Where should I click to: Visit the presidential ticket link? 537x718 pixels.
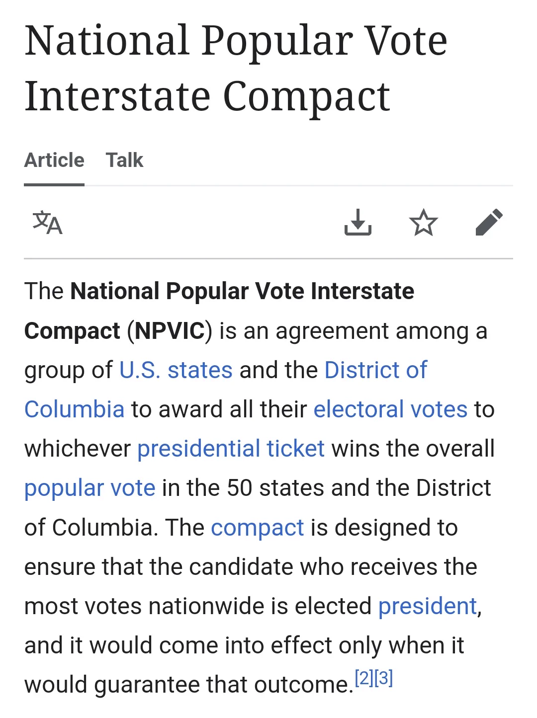coord(231,449)
